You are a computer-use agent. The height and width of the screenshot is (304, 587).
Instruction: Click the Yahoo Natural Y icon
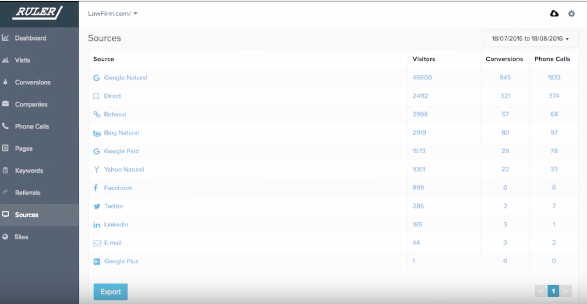pos(96,169)
